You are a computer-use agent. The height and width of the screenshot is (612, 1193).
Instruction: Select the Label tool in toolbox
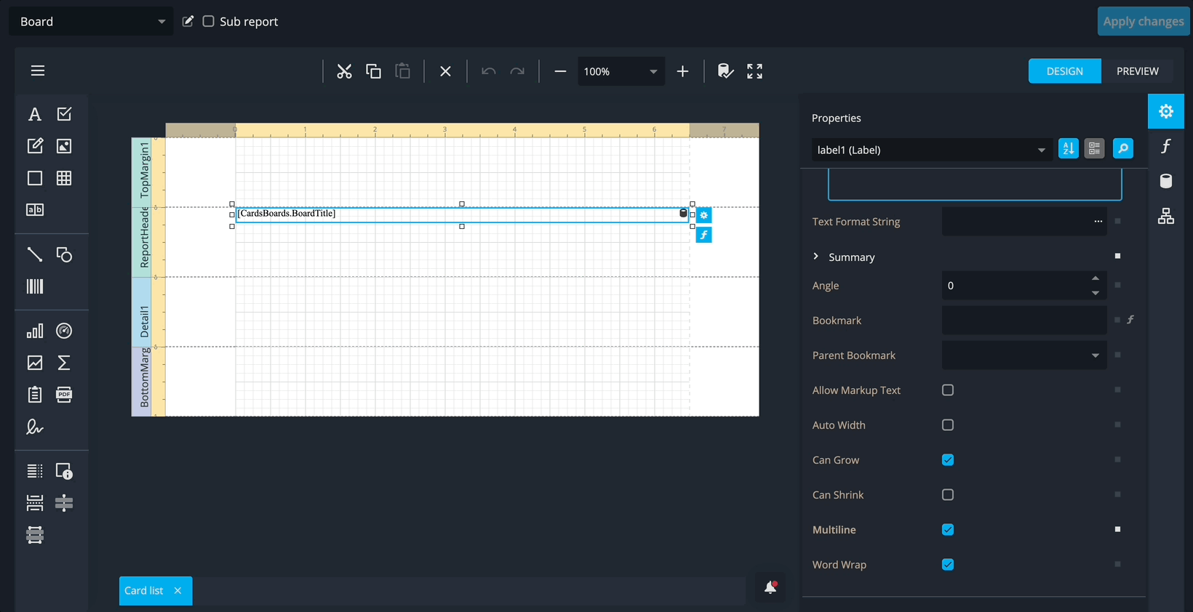34,114
